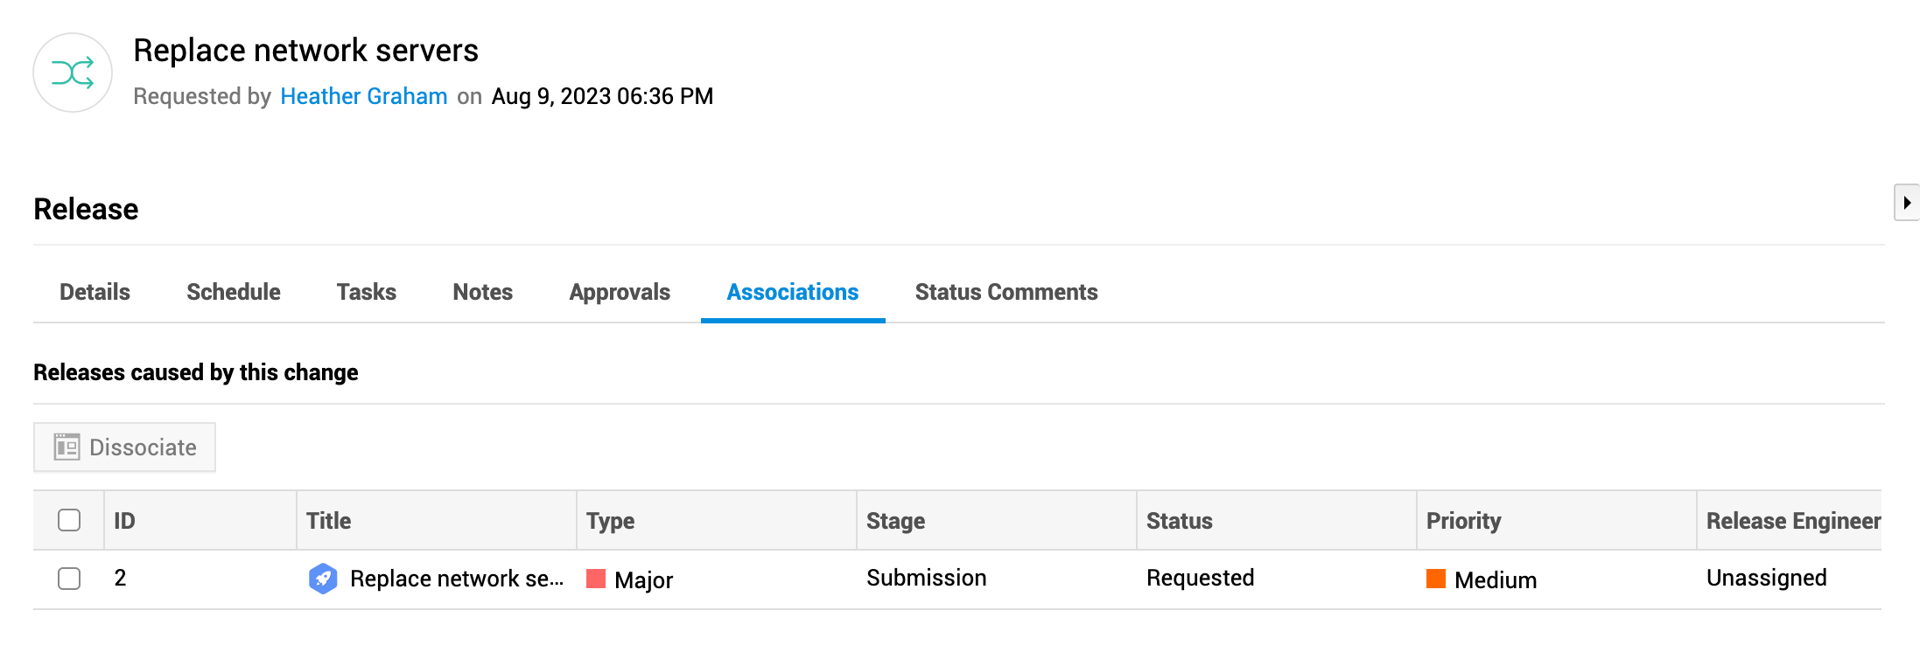1920x652 pixels.
Task: Click the Medium priority text
Action: point(1496,580)
